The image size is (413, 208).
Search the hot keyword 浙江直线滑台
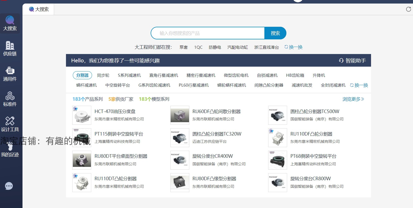click(x=266, y=47)
